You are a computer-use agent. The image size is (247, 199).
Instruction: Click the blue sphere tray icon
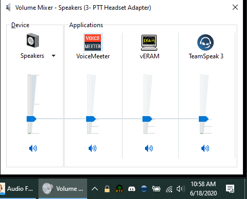point(144,189)
